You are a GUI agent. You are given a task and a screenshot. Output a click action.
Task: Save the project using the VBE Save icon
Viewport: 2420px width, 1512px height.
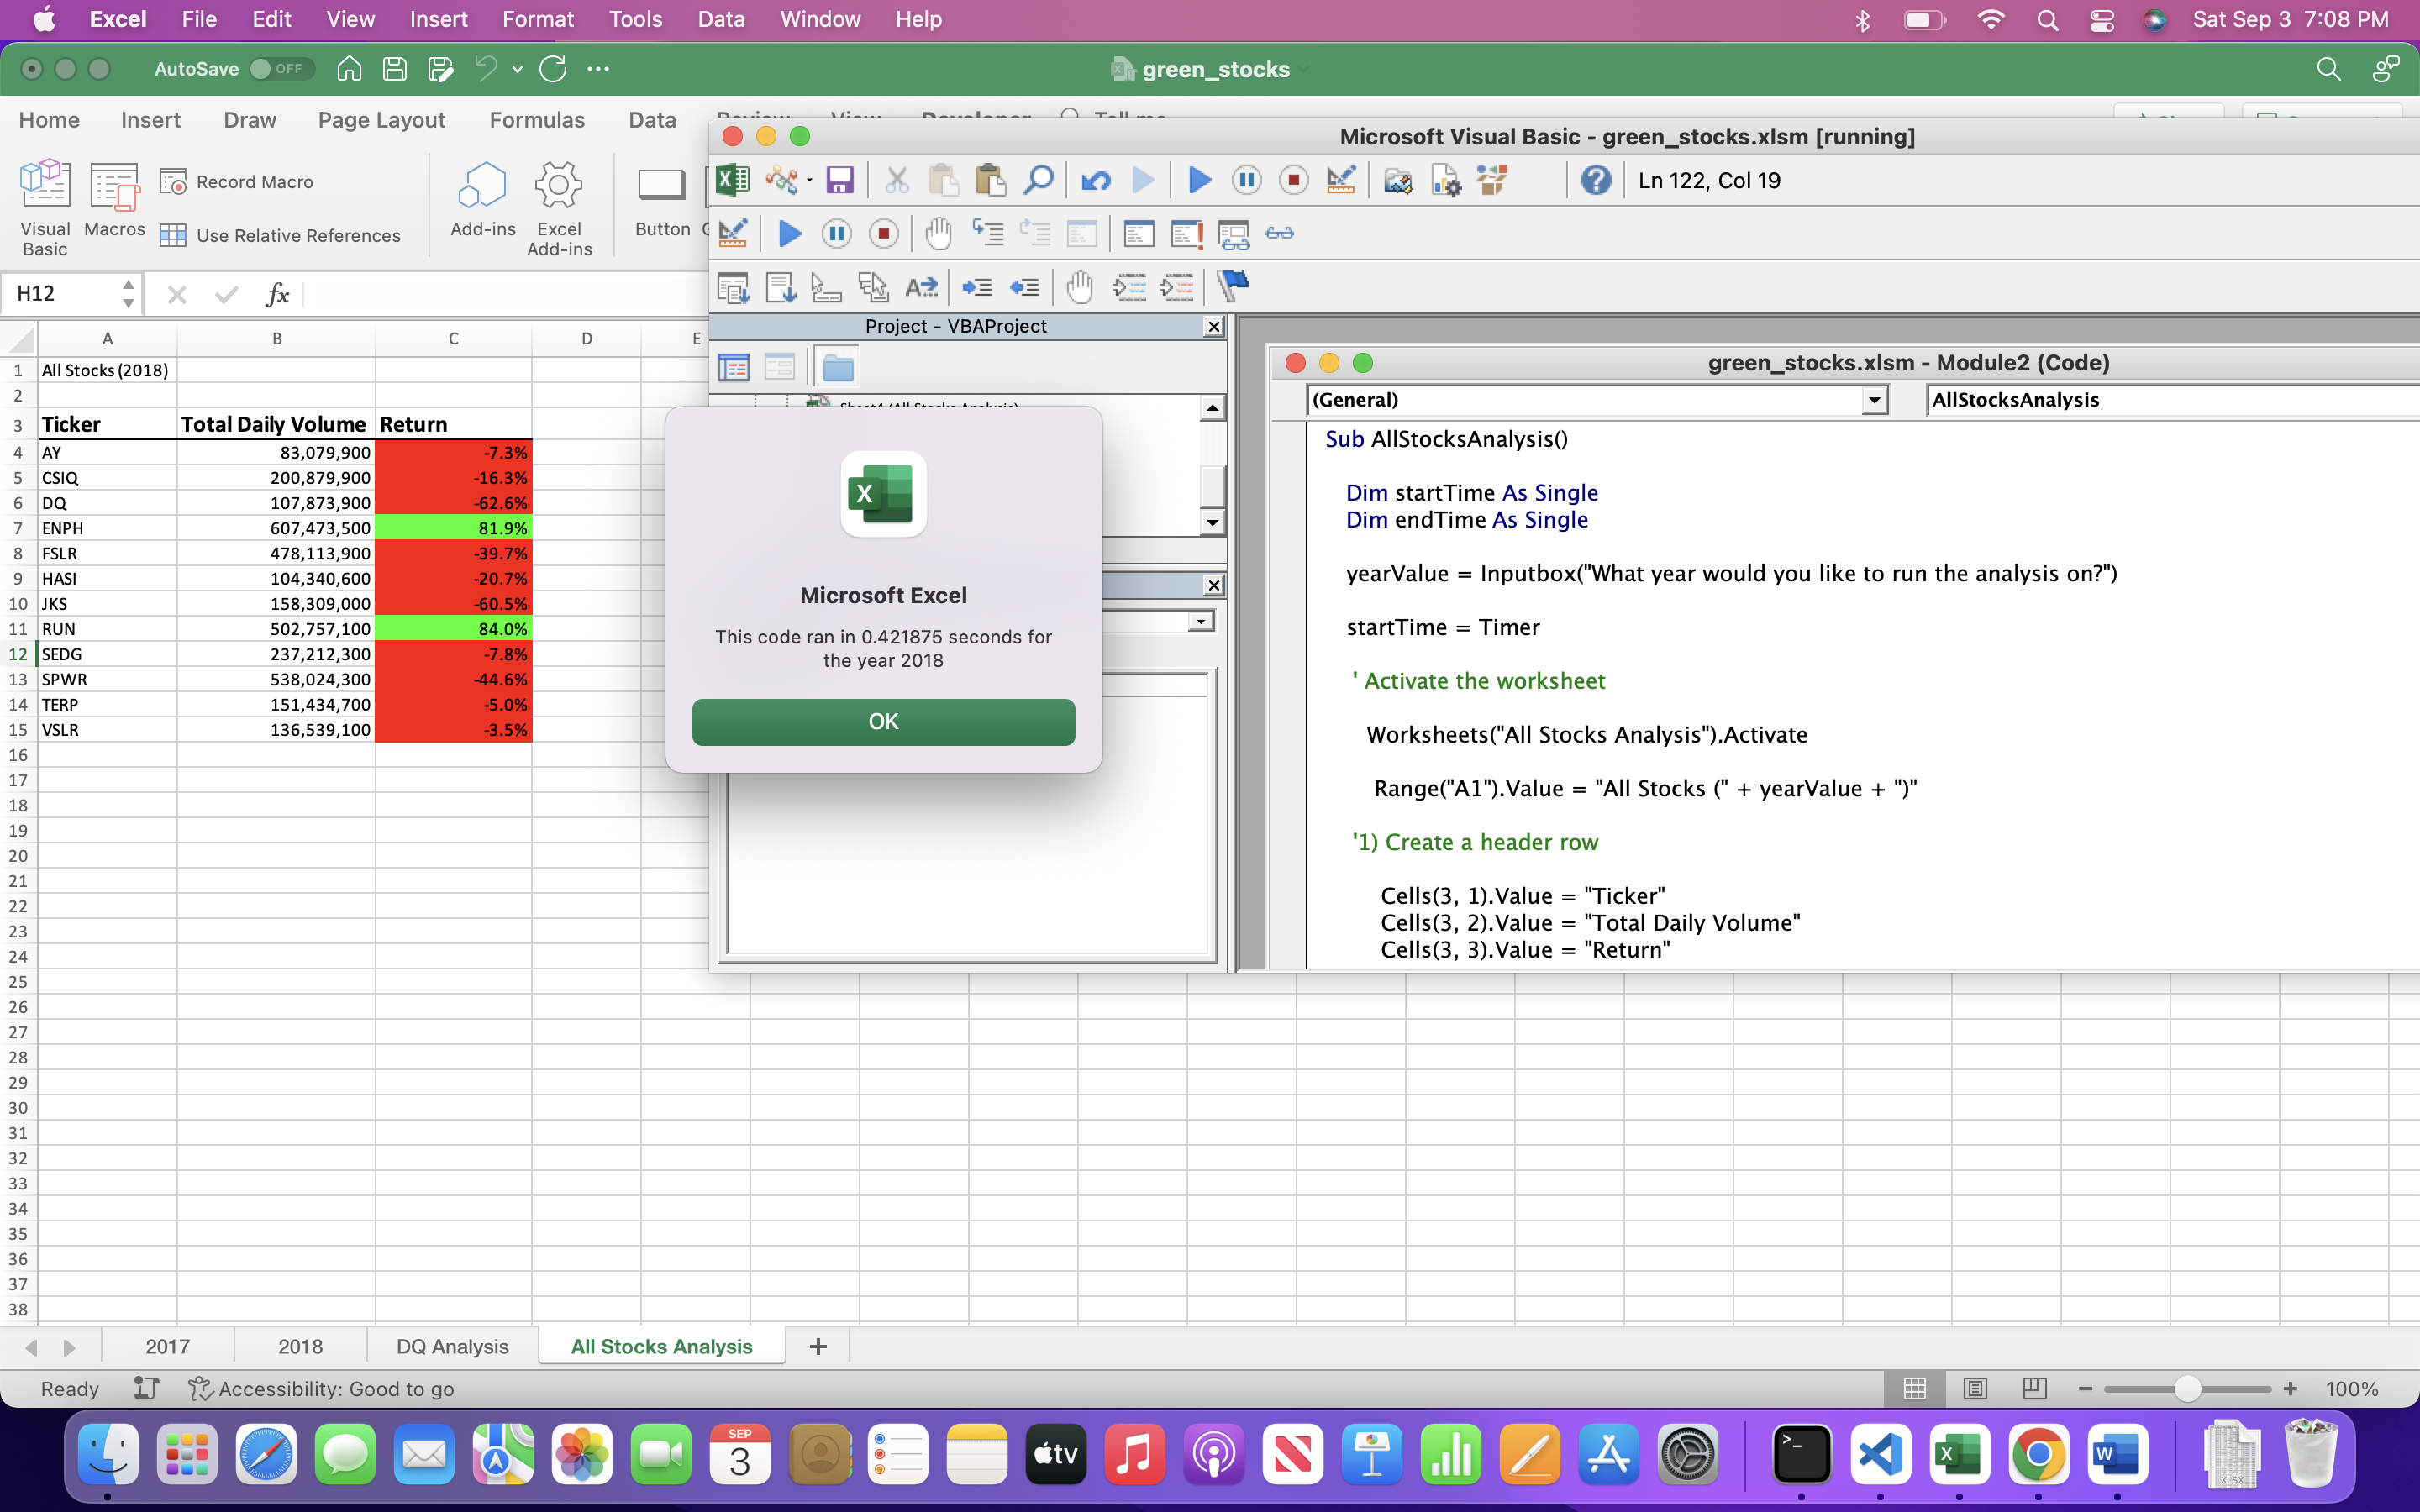[839, 181]
